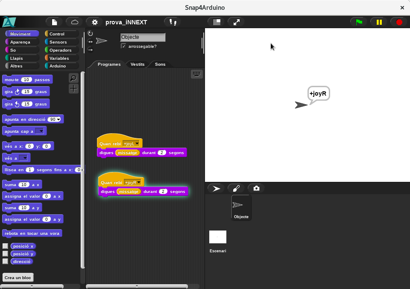Select the Sensors category

[x=61, y=42]
